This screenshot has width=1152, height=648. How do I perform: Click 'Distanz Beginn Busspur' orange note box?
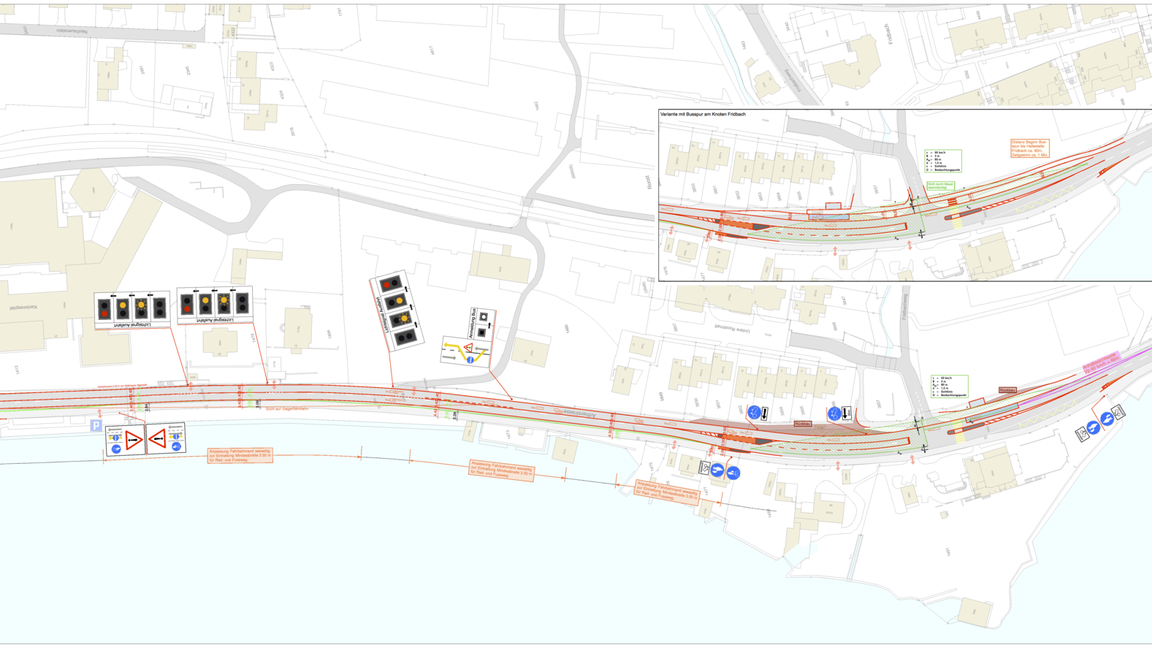pos(1030,148)
